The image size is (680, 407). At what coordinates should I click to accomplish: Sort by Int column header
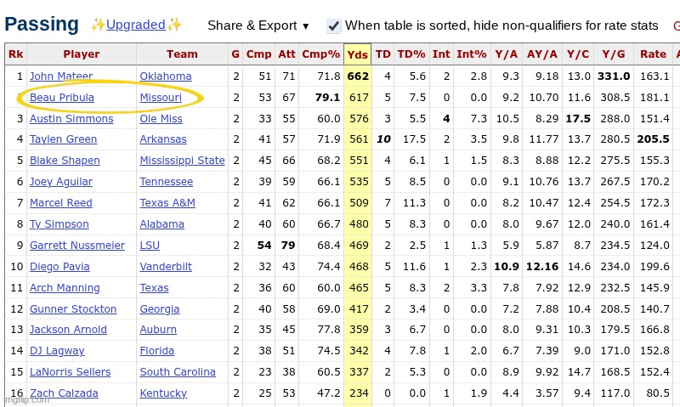pyautogui.click(x=440, y=54)
